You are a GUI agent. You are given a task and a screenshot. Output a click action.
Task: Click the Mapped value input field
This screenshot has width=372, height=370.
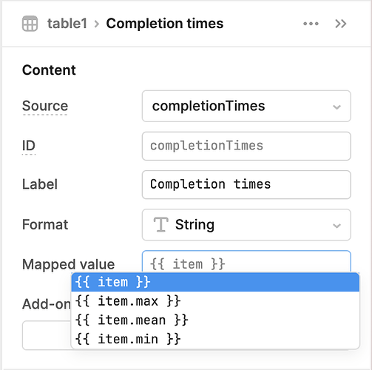pos(246,262)
